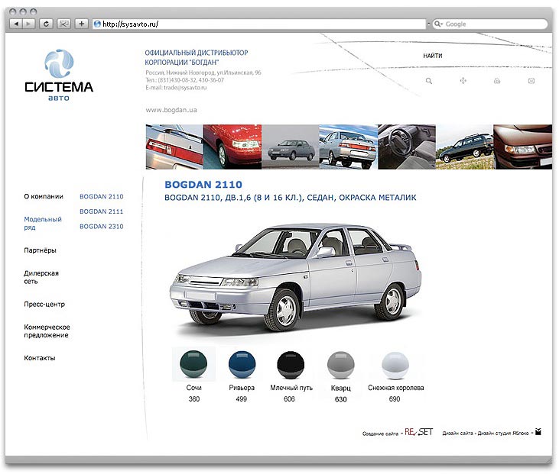The image size is (559, 474).
Task: Click the RE/SET developer logo in the footer
Action: pyautogui.click(x=418, y=432)
